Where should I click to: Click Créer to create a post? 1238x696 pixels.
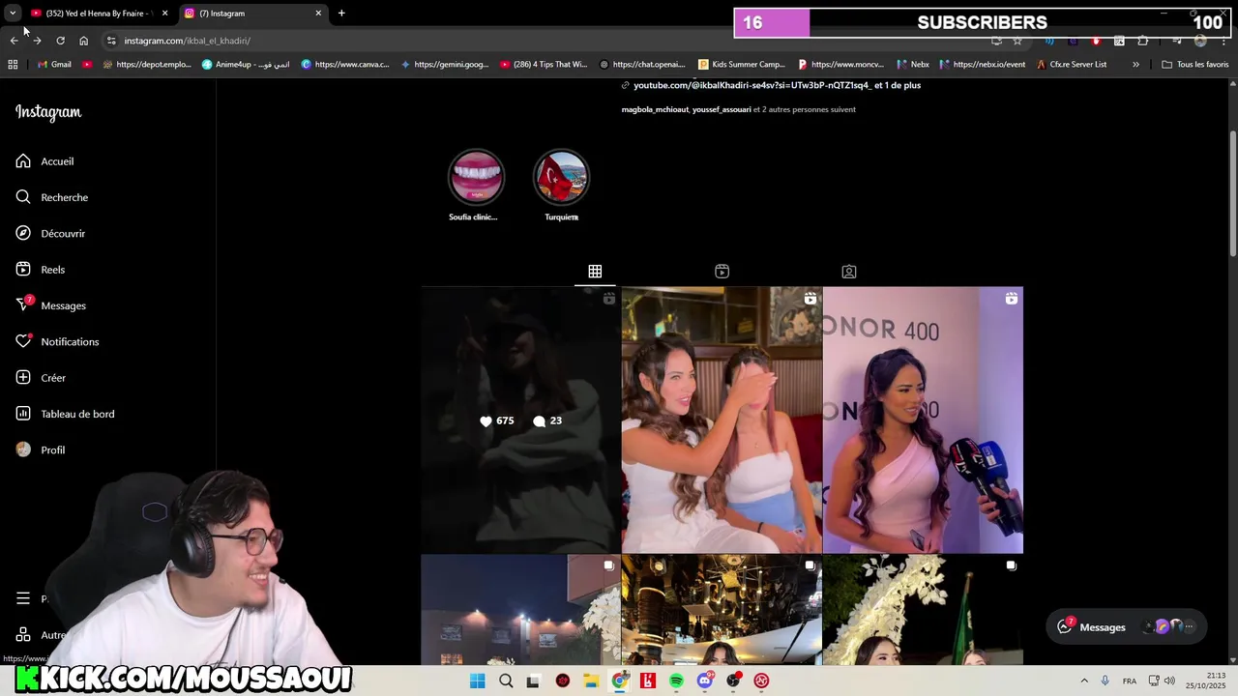click(x=41, y=378)
